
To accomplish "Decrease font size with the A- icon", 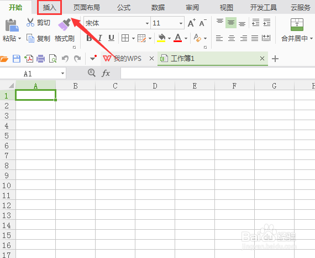I will tap(203, 23).
